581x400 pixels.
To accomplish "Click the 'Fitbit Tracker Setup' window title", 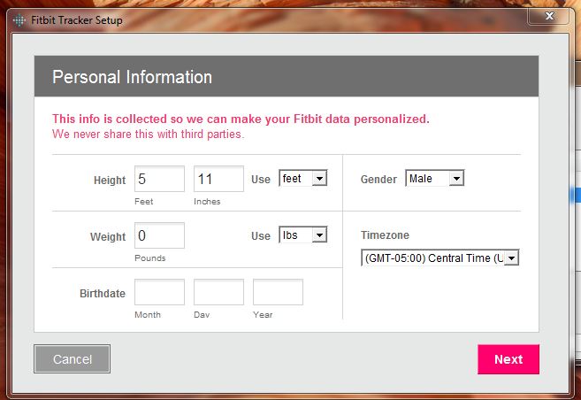I will (77, 20).
